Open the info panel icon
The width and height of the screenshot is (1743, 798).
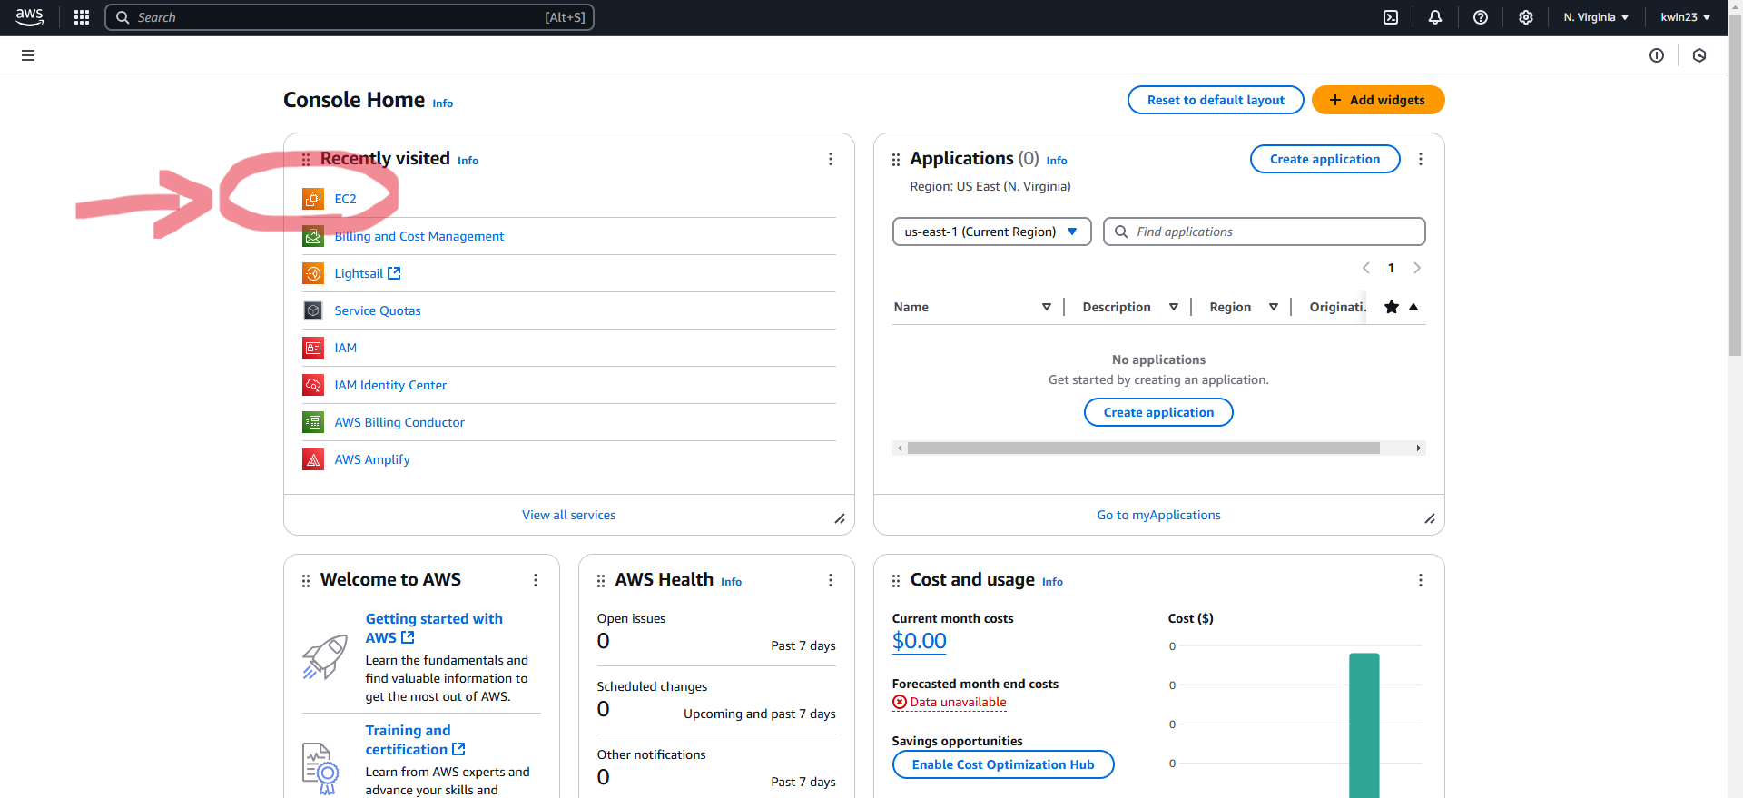1657,55
